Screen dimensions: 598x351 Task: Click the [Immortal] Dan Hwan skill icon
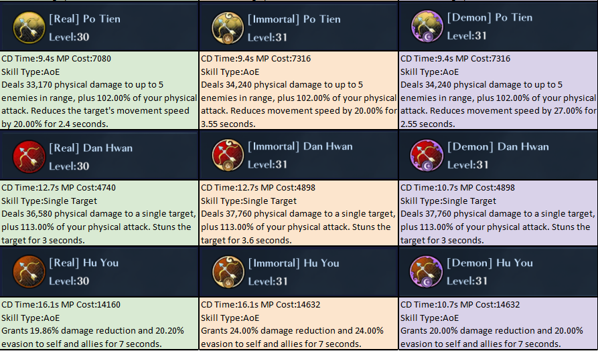(228, 156)
